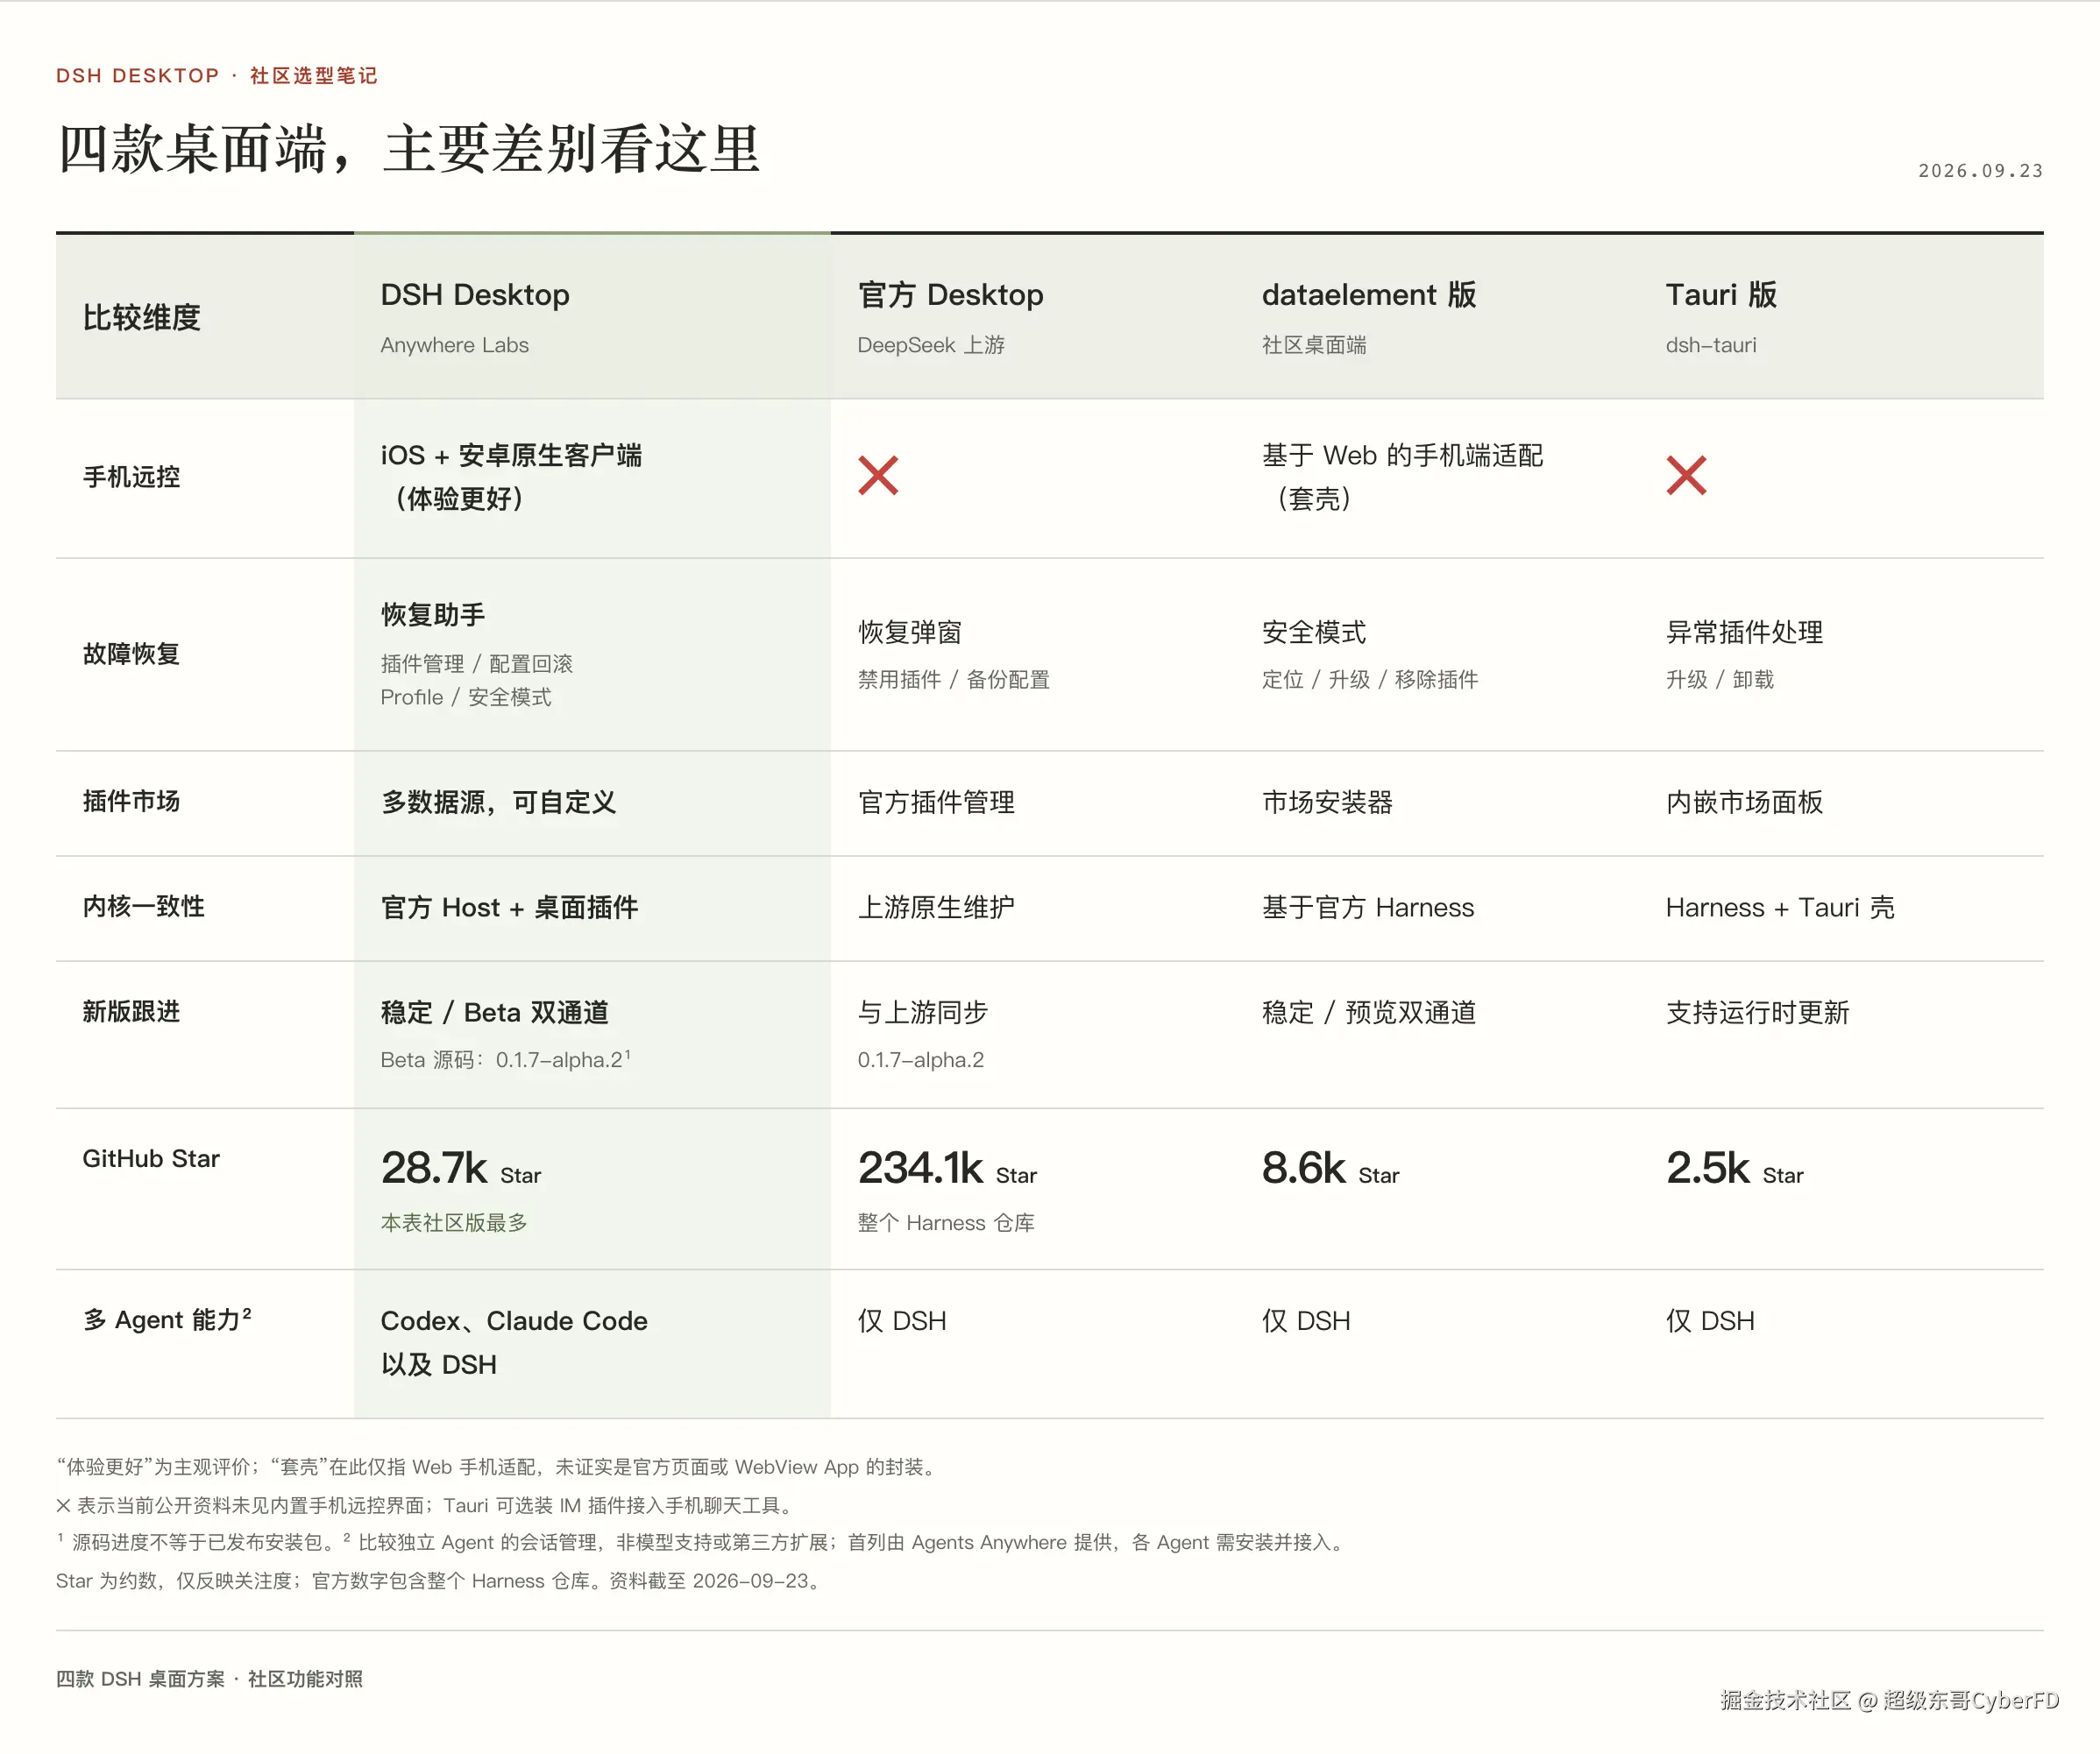Click the 升级 / 卸载 note
The height and width of the screenshot is (1754, 2100).
point(1719,680)
